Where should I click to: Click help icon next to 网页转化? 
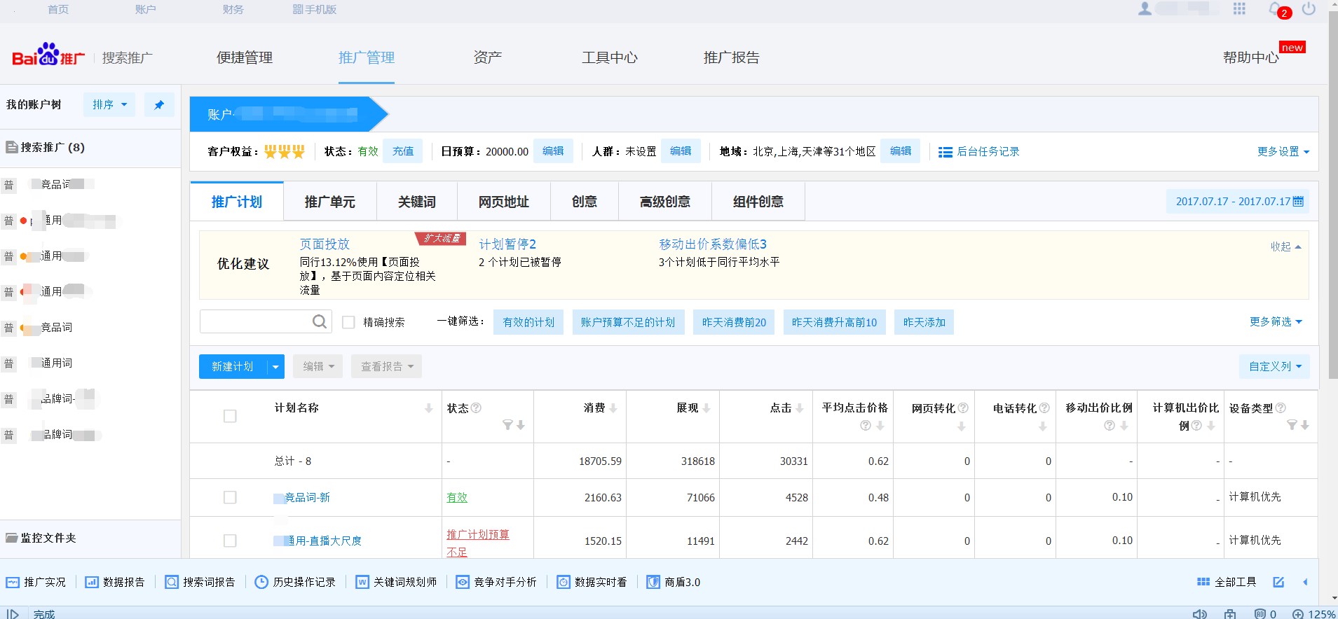point(963,408)
